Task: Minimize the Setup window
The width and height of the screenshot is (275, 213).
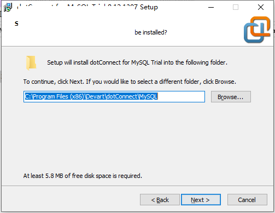Action: coord(211,7)
